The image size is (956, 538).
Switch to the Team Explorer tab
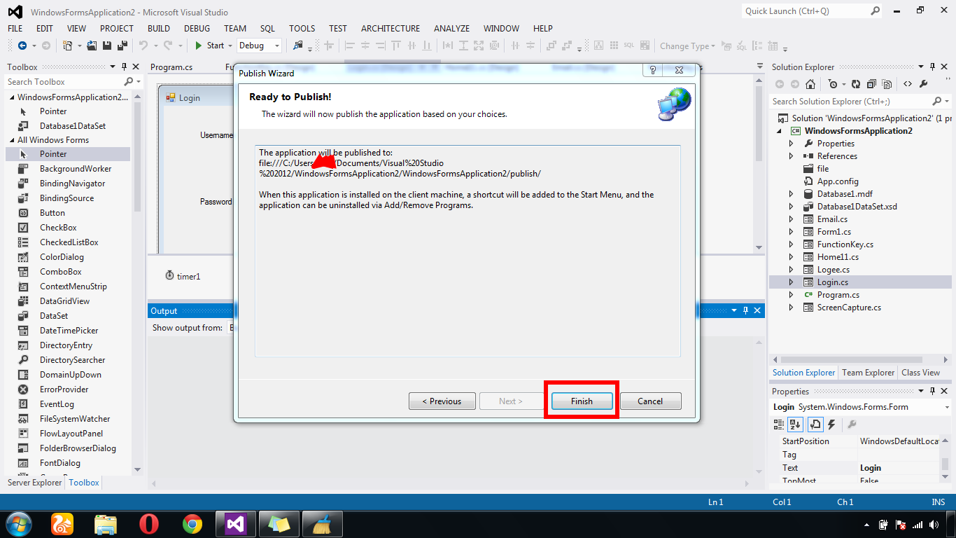[x=868, y=373]
